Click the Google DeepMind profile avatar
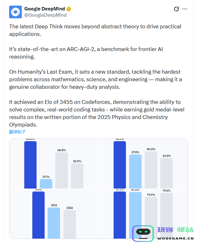 (x=15, y=12)
